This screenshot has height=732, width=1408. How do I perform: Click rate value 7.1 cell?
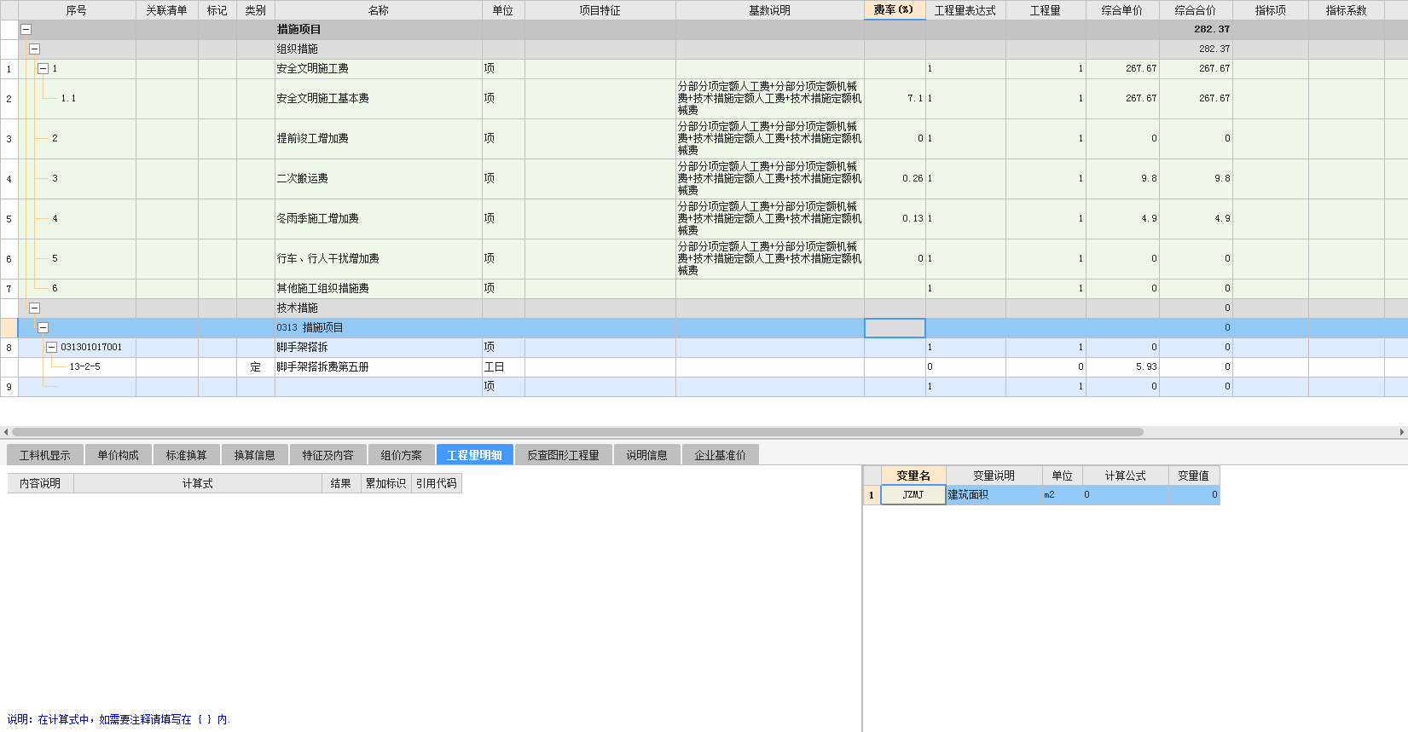pos(895,99)
